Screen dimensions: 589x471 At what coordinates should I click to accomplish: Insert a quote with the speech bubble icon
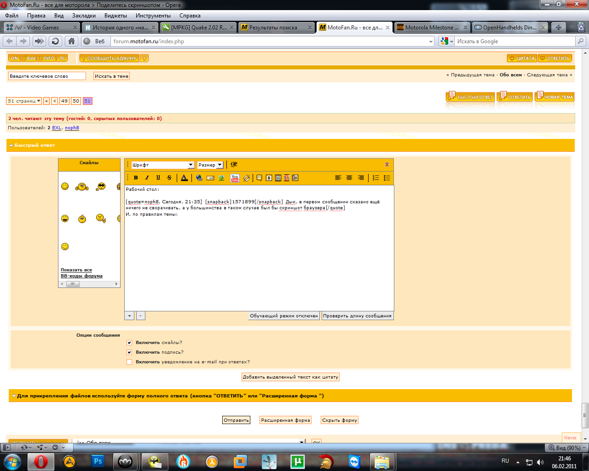tap(259, 178)
